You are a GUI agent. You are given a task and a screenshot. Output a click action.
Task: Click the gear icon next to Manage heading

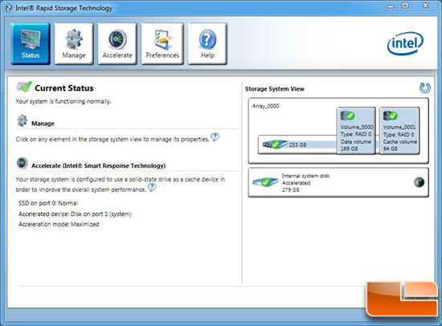(x=23, y=120)
